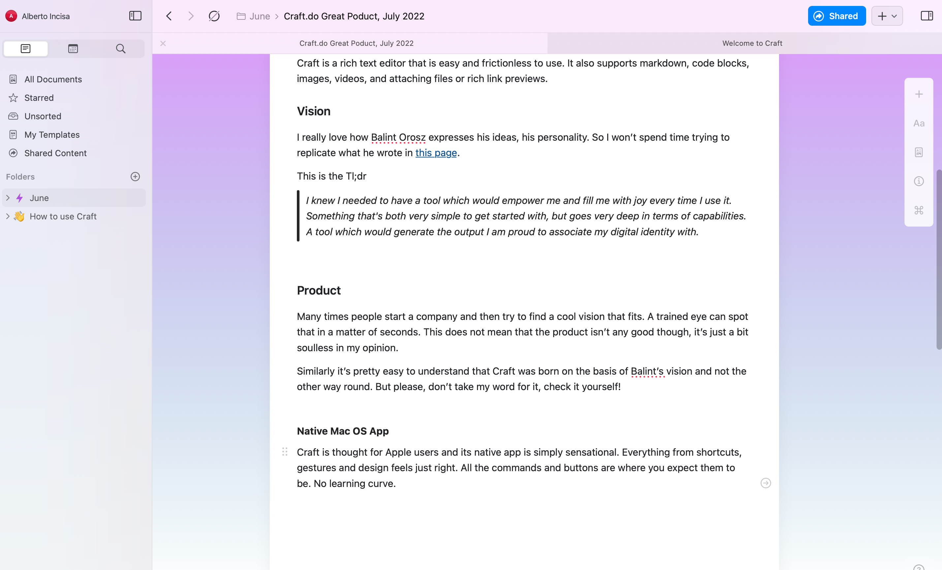Toggle the left sidebar panel icon
This screenshot has height=570, width=942.
(x=135, y=16)
